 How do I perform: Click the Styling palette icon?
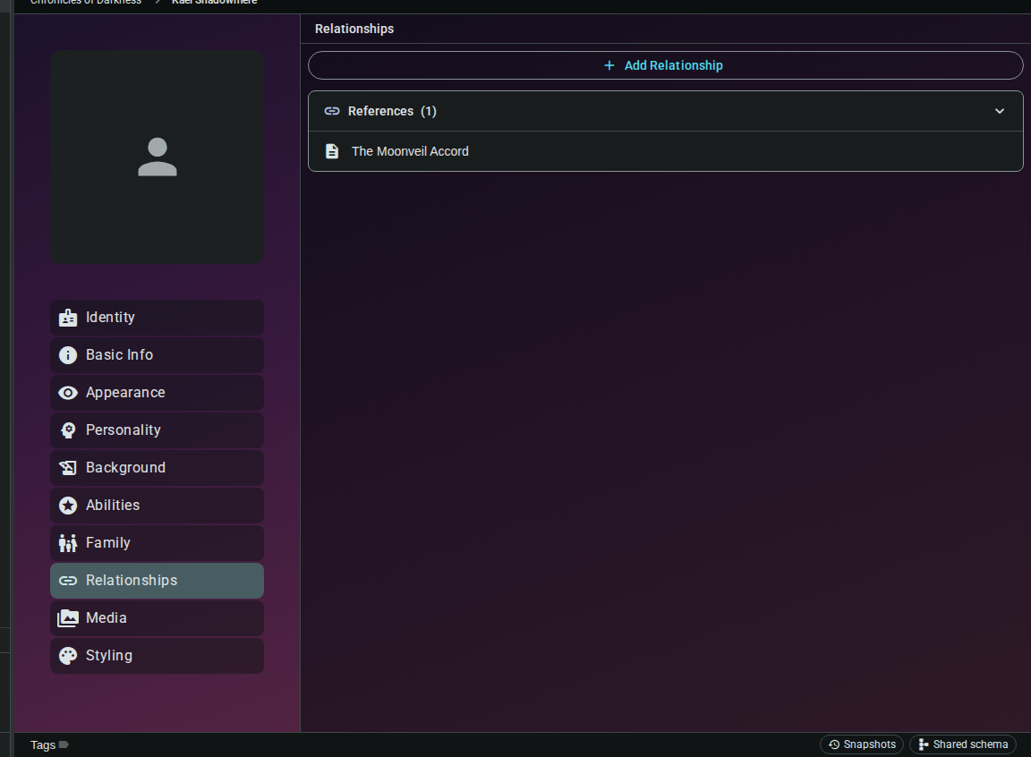pos(68,656)
